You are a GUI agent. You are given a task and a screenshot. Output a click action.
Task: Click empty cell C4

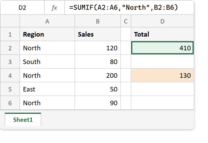(x=126, y=76)
